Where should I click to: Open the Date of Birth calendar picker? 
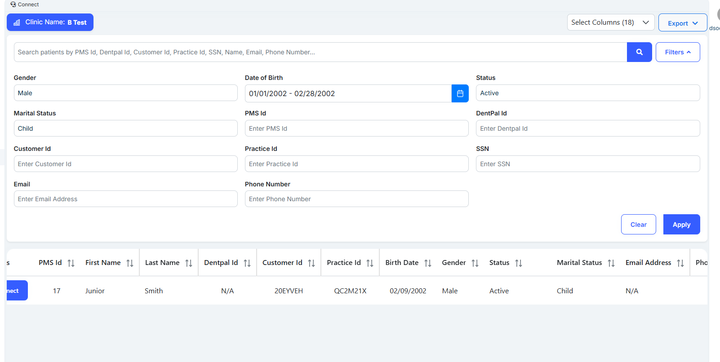460,93
